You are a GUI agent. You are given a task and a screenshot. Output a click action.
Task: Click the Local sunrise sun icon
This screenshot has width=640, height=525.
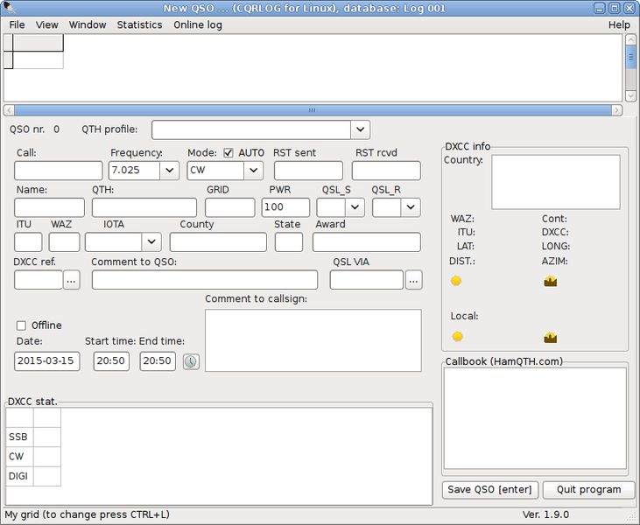458,337
